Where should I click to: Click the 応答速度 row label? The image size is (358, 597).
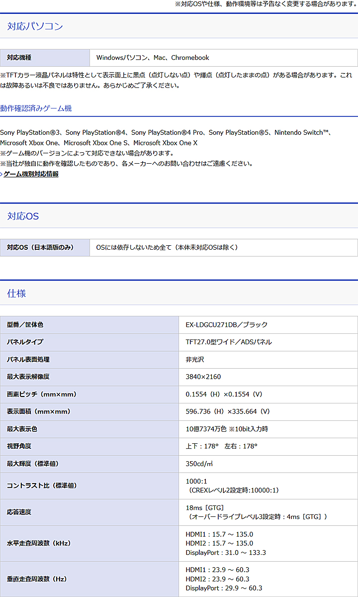[x=89, y=512]
